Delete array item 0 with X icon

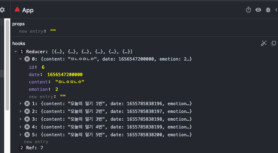[x=27, y=59]
